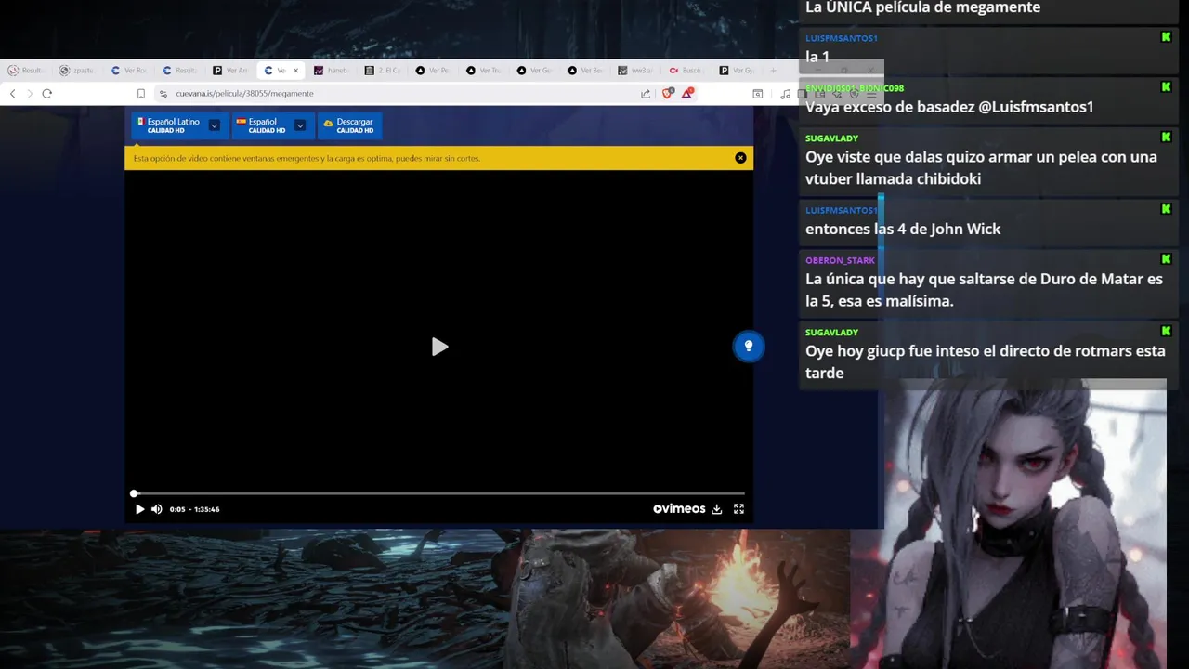Open the music note playlist icon
This screenshot has height=669, width=1189.
[x=786, y=93]
